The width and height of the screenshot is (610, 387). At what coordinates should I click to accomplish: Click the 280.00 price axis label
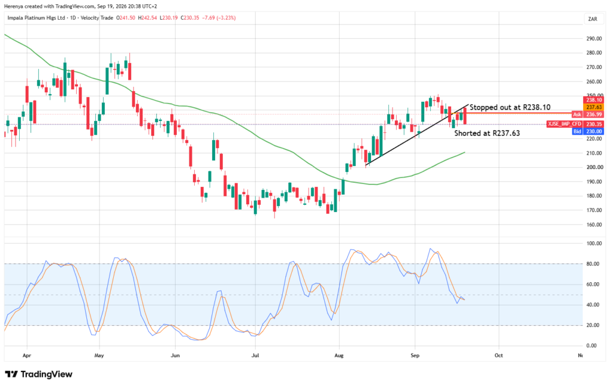point(595,53)
